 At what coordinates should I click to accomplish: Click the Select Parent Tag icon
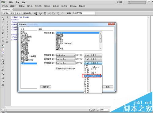pos(3,38)
